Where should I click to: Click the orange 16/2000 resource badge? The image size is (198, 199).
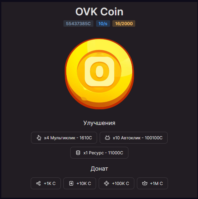[x=124, y=23]
